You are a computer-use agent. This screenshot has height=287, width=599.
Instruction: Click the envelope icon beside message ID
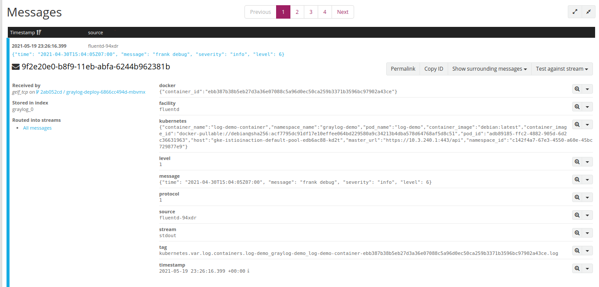tap(16, 67)
